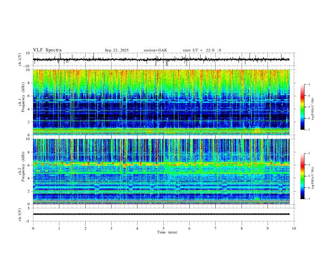The image size is (331, 256).
Task: Click the time axis tick label "9"
Action: point(267,228)
